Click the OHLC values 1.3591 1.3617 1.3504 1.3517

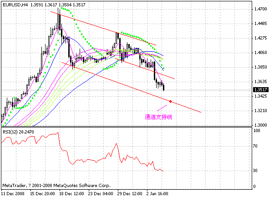click(x=58, y=5)
